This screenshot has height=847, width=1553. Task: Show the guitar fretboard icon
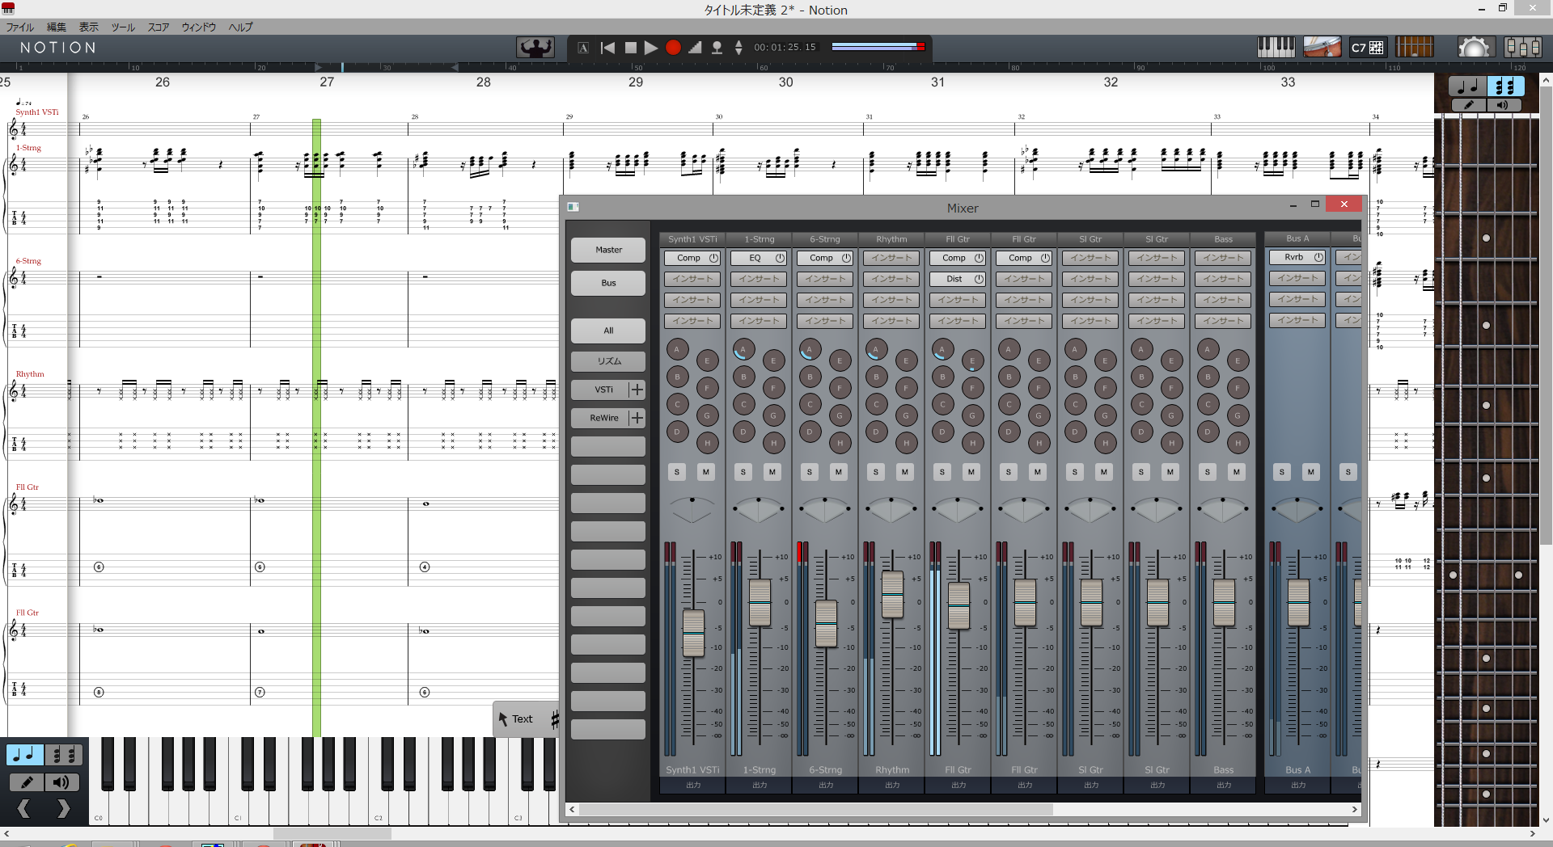1414,48
